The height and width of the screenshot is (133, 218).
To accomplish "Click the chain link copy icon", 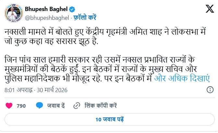I will coord(77,105).
